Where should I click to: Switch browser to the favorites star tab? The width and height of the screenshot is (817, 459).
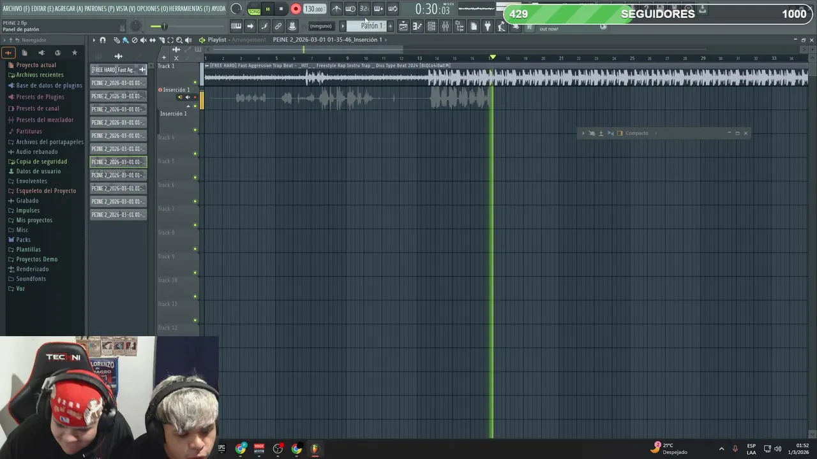(x=74, y=53)
